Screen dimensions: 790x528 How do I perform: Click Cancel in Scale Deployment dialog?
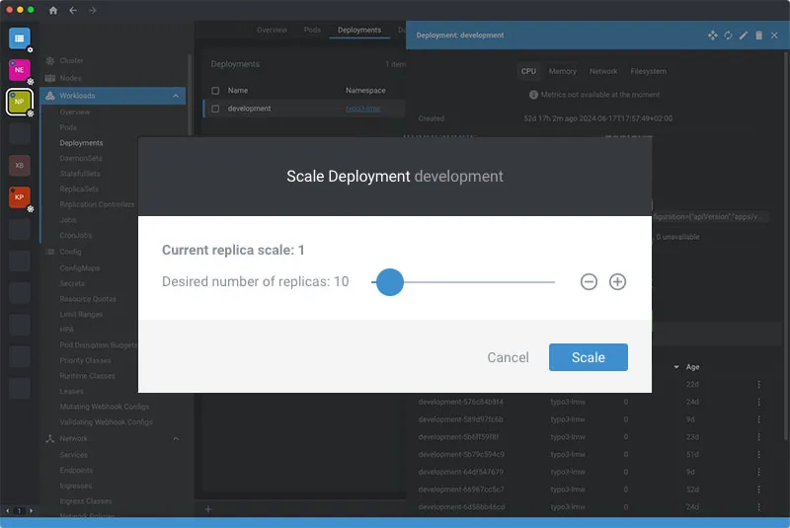(x=508, y=357)
